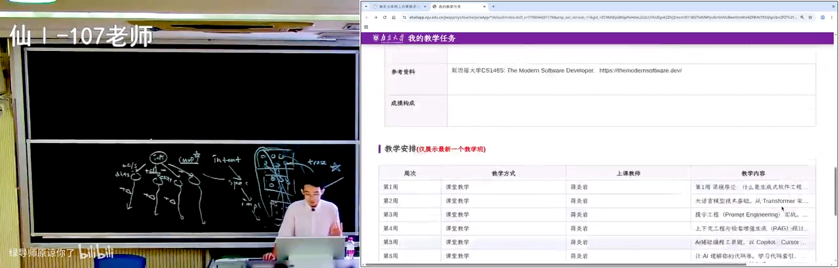Reload the current page
Screen dimensions: 839x268
click(x=385, y=17)
